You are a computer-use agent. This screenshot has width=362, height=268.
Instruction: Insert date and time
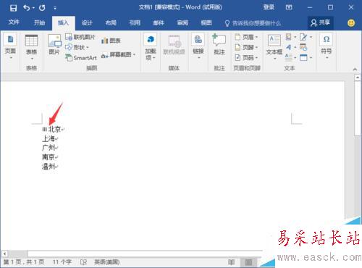(303, 47)
